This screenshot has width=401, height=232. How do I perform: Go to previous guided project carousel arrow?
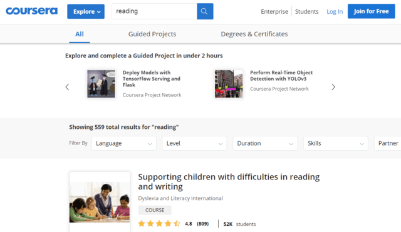pos(67,87)
